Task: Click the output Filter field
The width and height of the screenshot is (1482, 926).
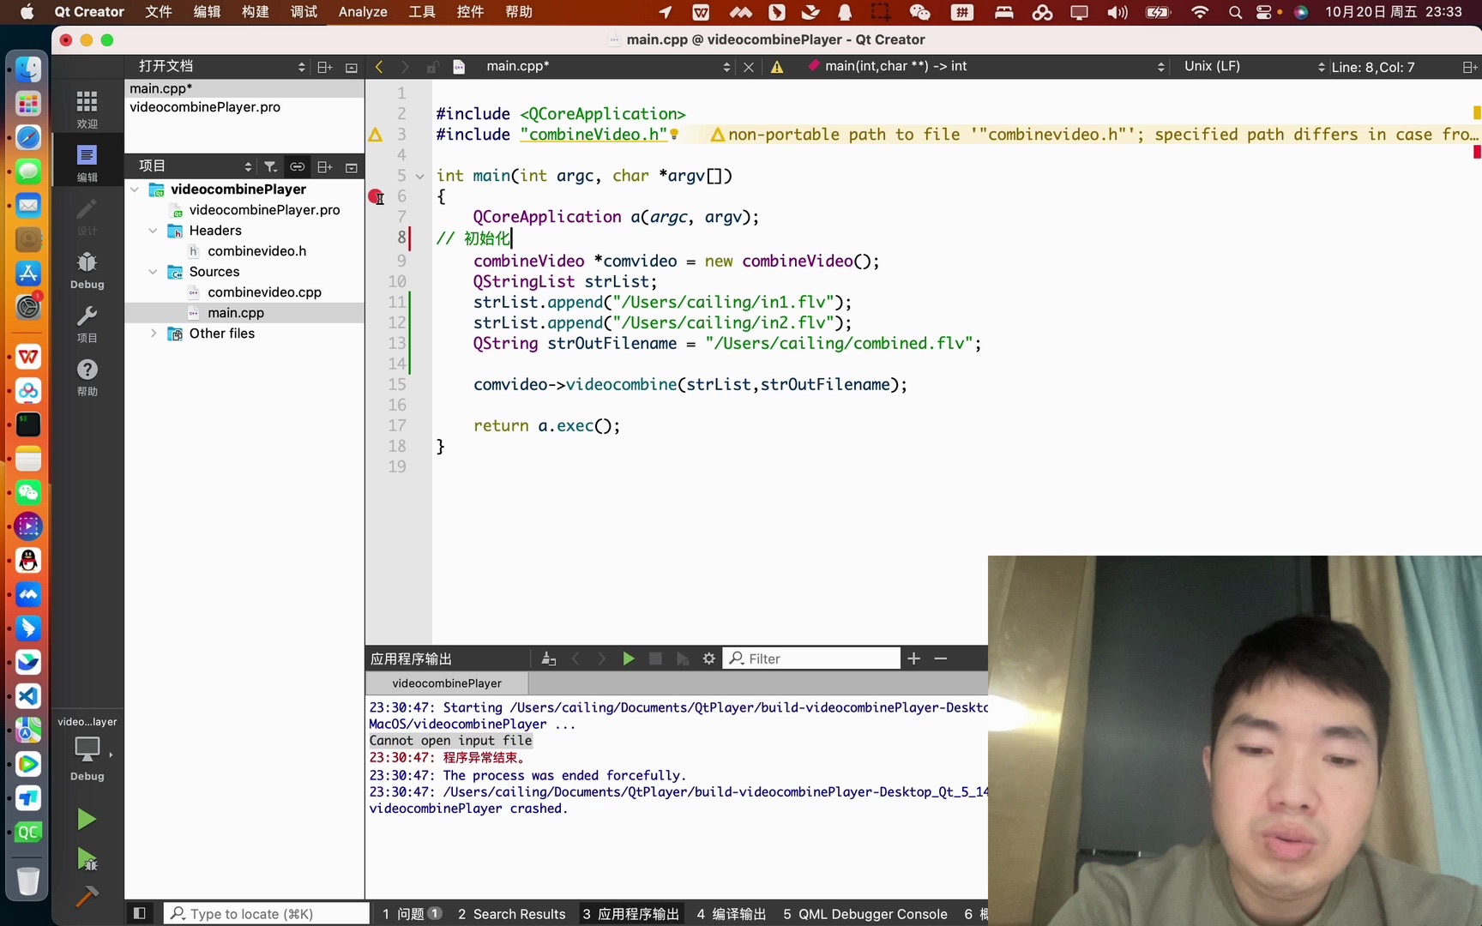Action: pos(812,658)
